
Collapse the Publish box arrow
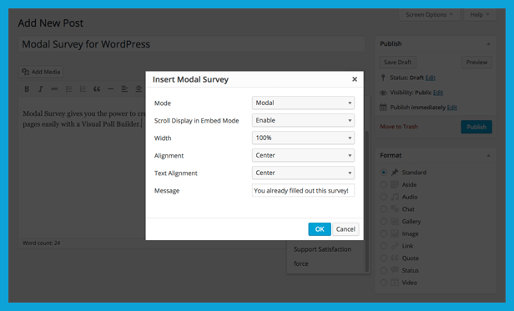point(488,44)
